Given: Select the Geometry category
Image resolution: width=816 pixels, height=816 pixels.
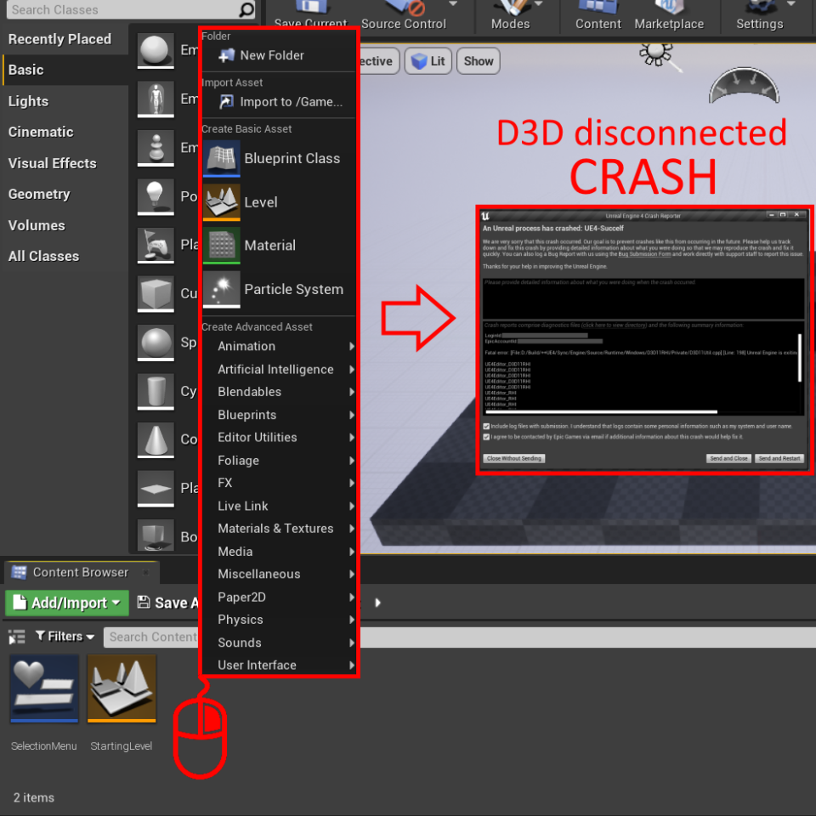Looking at the screenshot, I should (65, 194).
